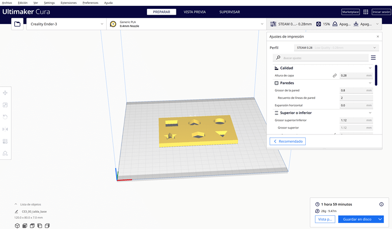The width and height of the screenshot is (392, 229).
Task: Collapse the Calidad section
Action: pos(370,68)
